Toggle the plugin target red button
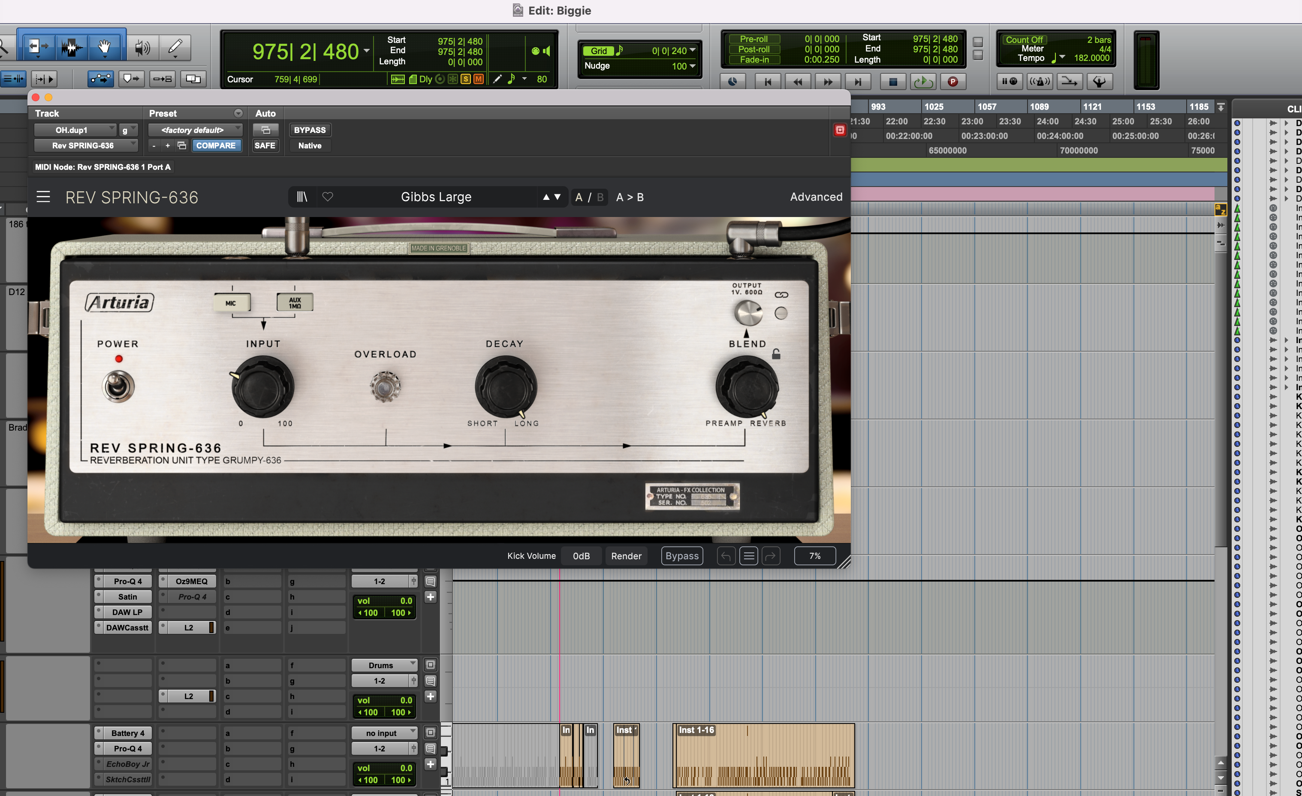The height and width of the screenshot is (796, 1302). [840, 130]
